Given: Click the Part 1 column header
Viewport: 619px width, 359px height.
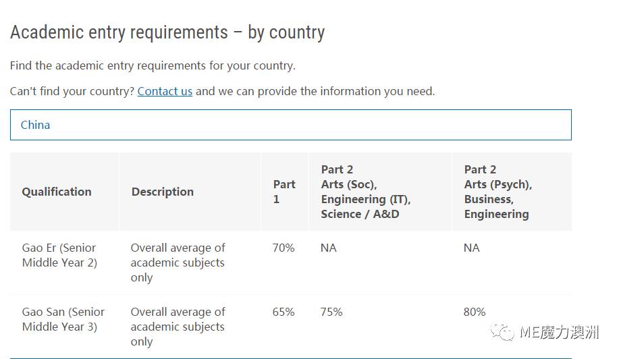Looking at the screenshot, I should pyautogui.click(x=284, y=192).
